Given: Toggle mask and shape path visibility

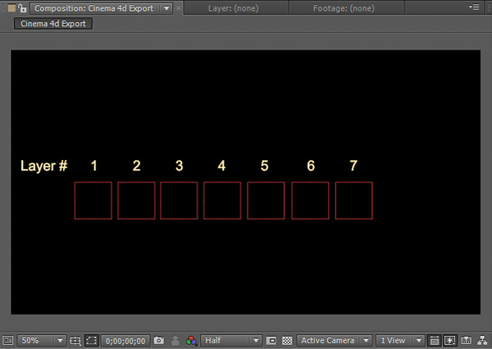Looking at the screenshot, I should click(91, 341).
